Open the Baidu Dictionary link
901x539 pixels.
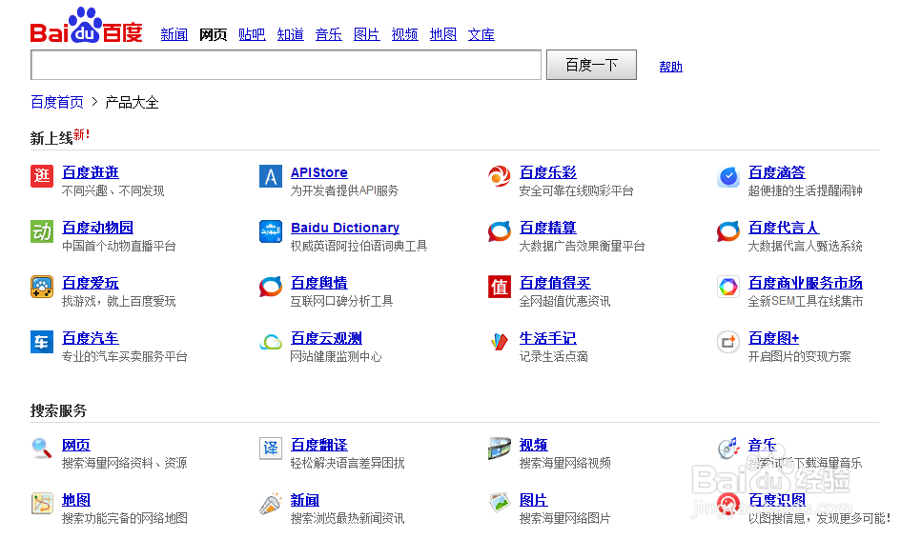click(345, 228)
